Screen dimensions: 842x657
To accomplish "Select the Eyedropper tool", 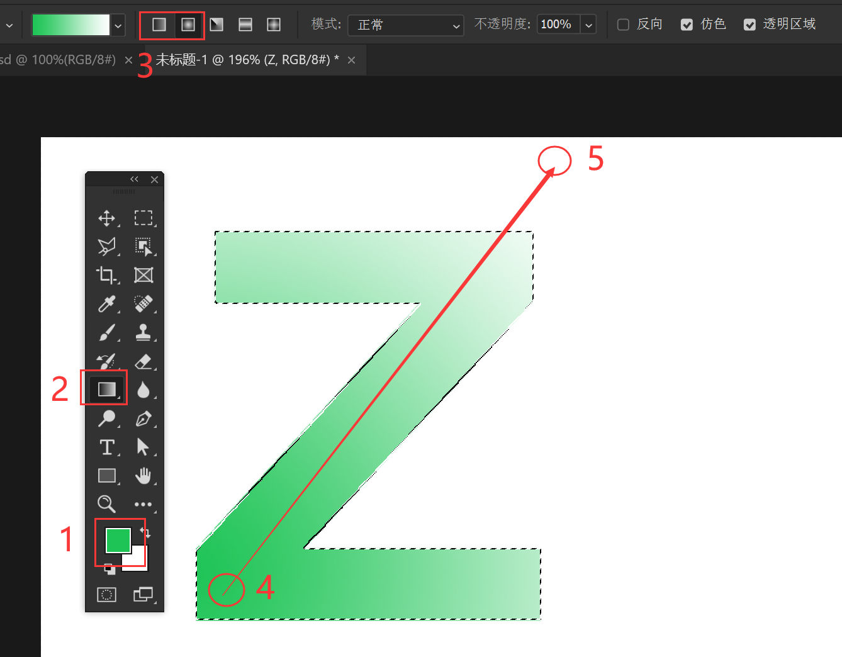I will (x=107, y=304).
